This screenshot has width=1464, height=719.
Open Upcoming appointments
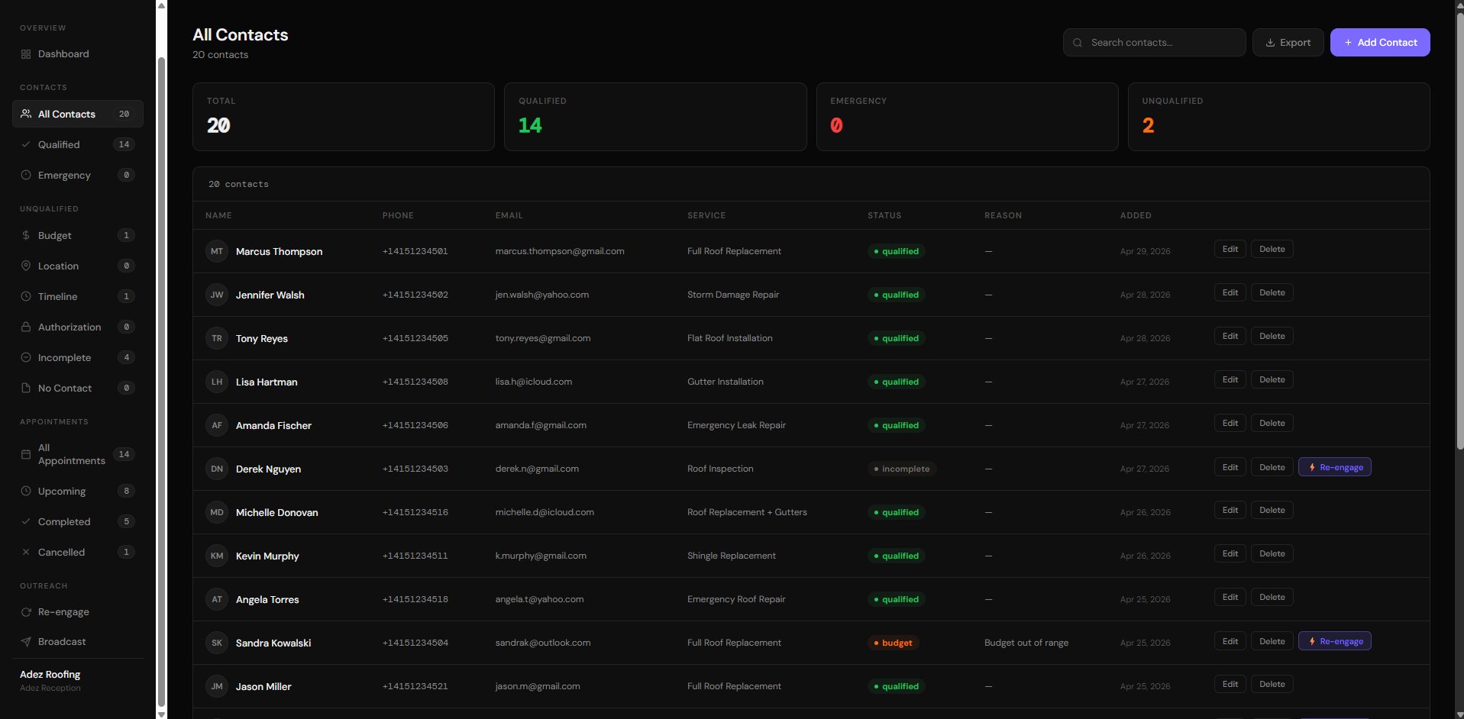62,492
